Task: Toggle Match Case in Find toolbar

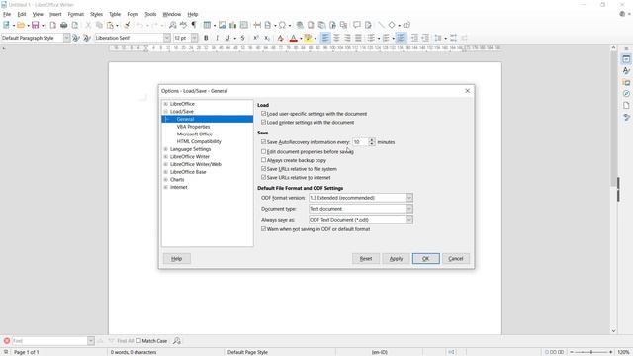Action: point(138,341)
